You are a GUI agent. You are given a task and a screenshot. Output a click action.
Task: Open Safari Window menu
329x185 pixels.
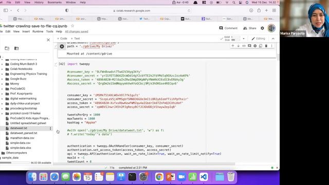click(x=71, y=3)
